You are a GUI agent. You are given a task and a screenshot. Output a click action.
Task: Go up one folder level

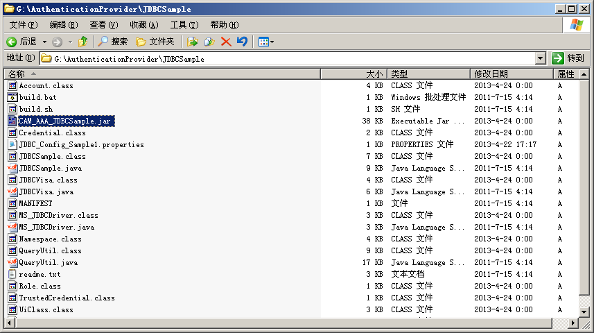click(83, 42)
